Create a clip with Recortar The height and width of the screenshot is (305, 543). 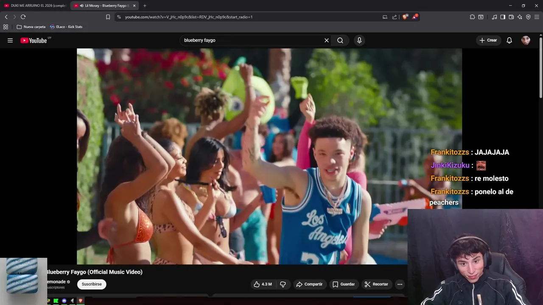[376, 284]
